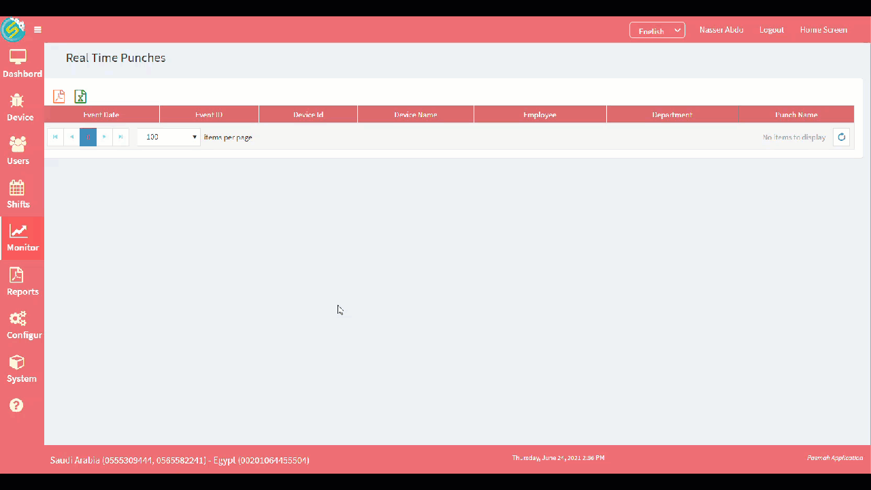This screenshot has width=871, height=490.
Task: Click the Basmah Application footer text
Action: pyautogui.click(x=835, y=458)
